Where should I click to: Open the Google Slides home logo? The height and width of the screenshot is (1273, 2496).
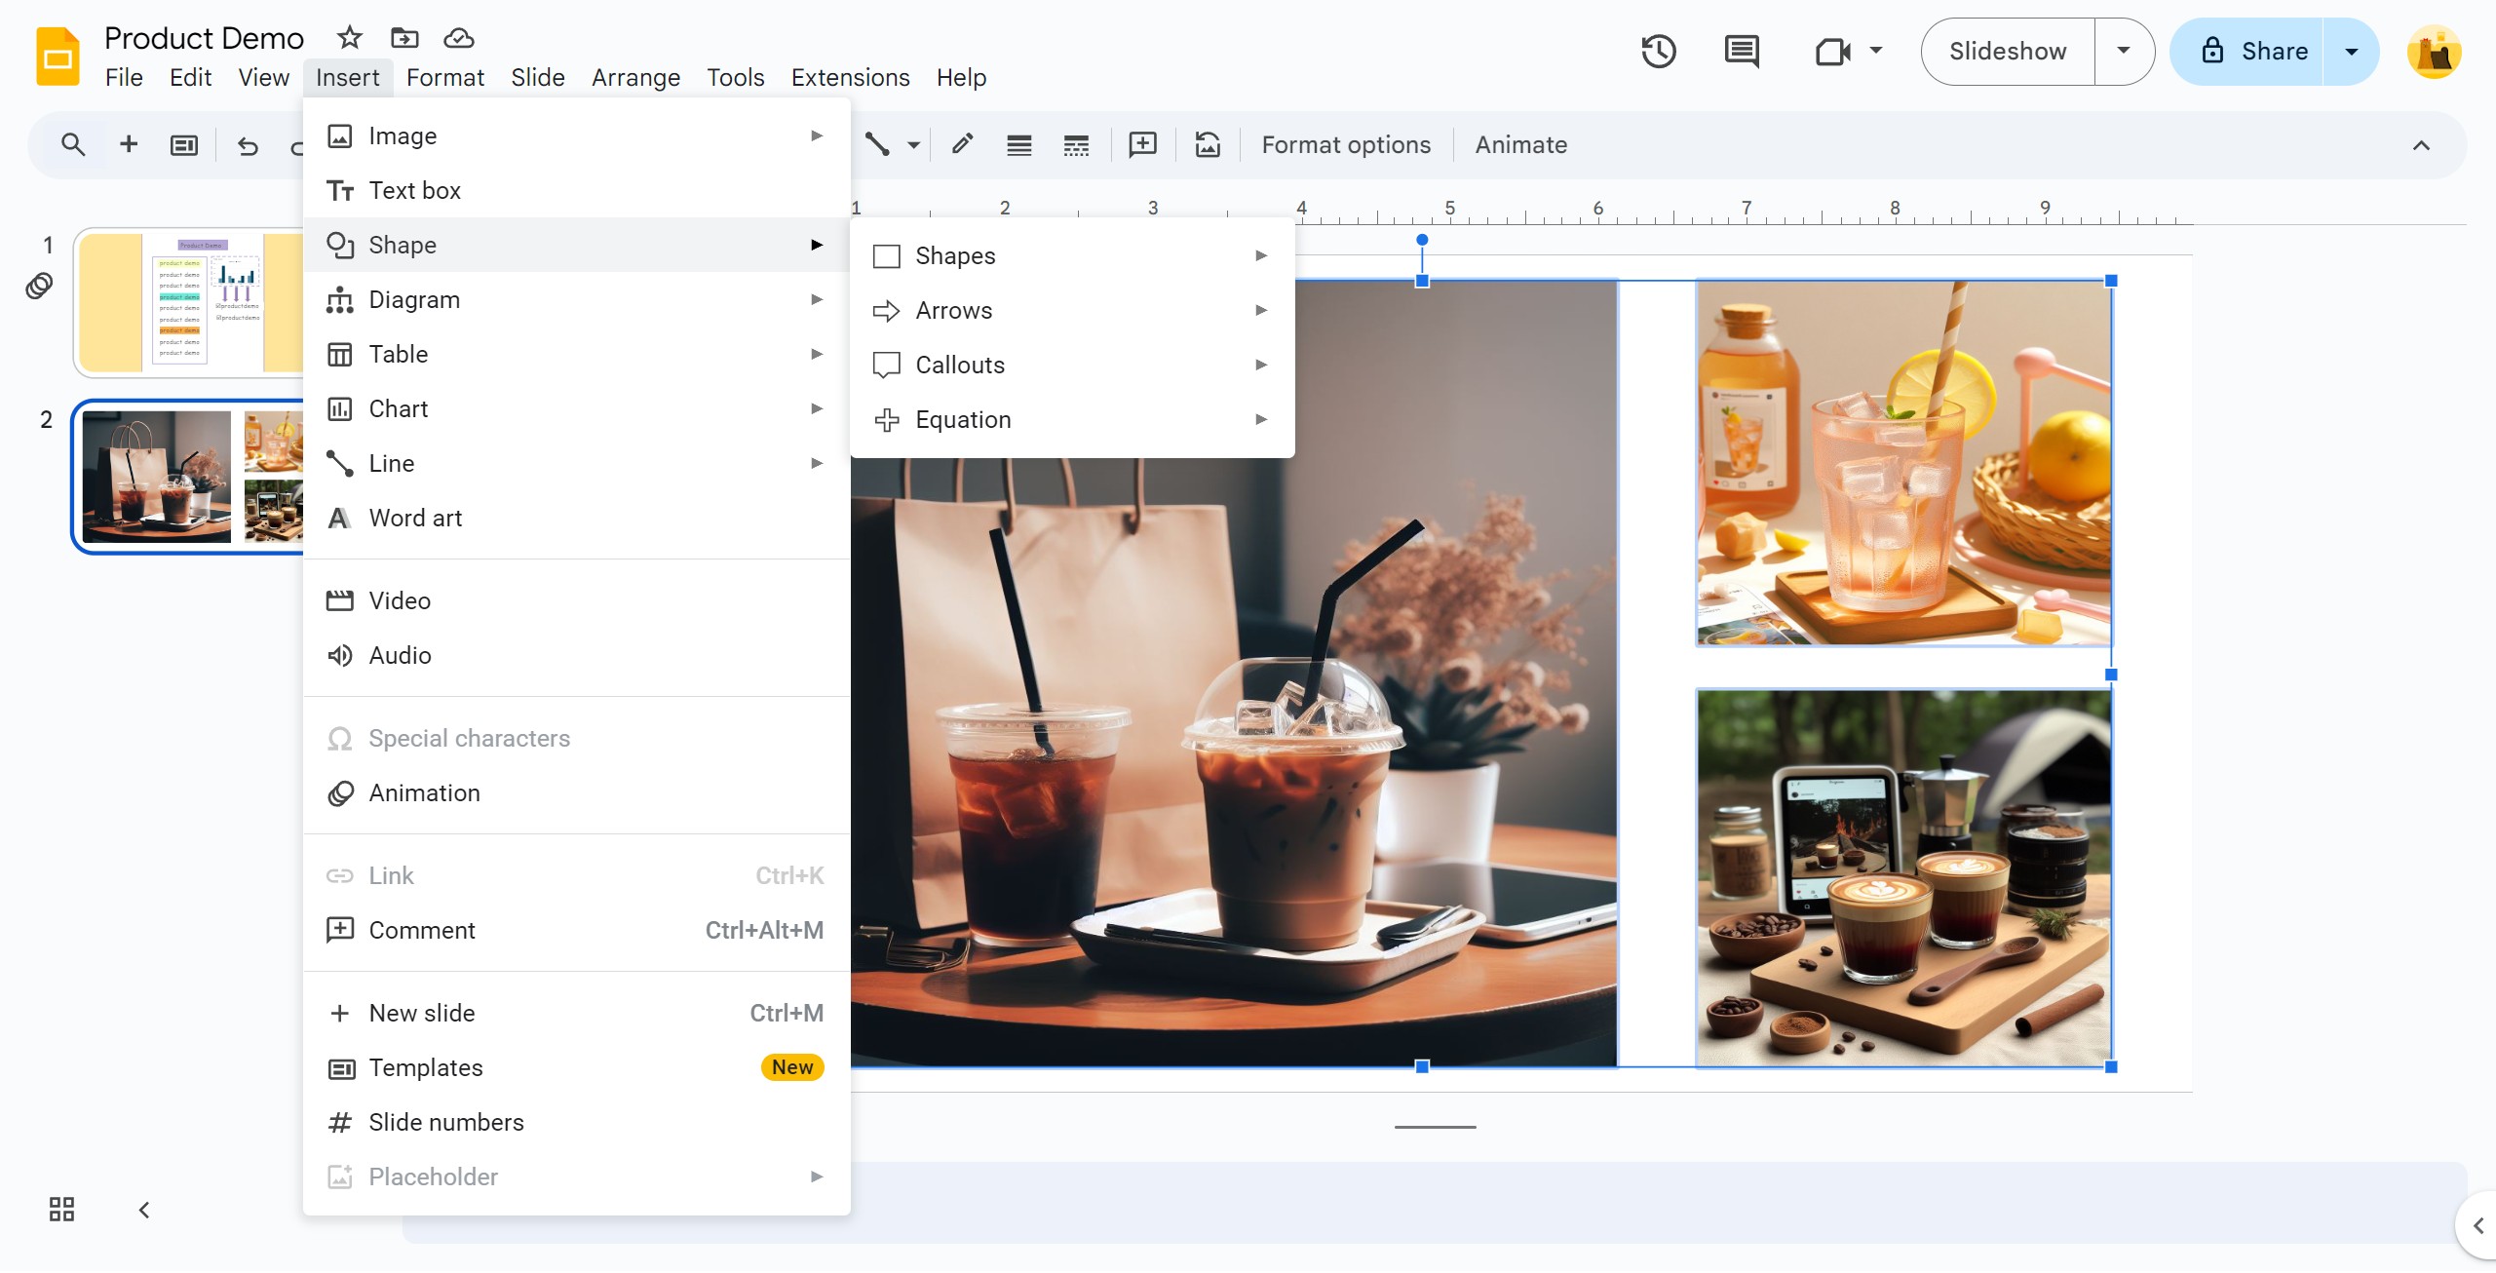click(x=58, y=57)
